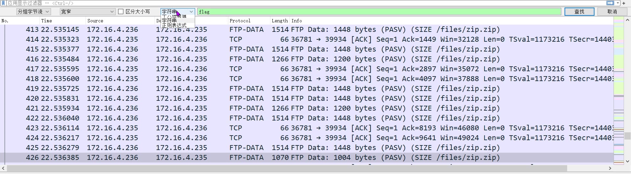This screenshot has height=174, width=631.
Task: Select 正则表达式 from the search type list
Action: tap(174, 25)
